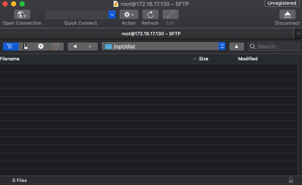Screen dimensions: 302x185
Task: Add a new tab with plus button
Action: point(298,33)
